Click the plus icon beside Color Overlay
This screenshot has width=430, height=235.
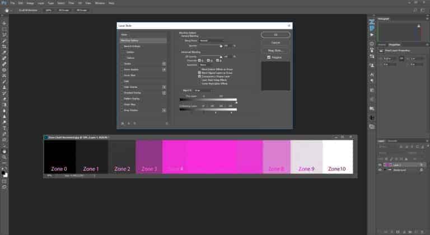[164, 87]
